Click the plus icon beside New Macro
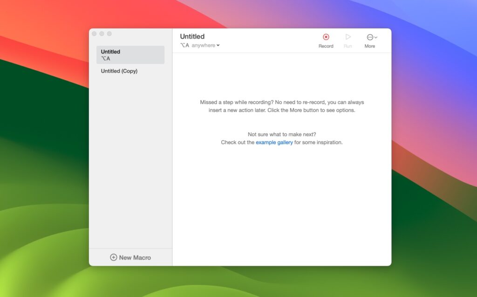The width and height of the screenshot is (477, 297). coord(113,257)
